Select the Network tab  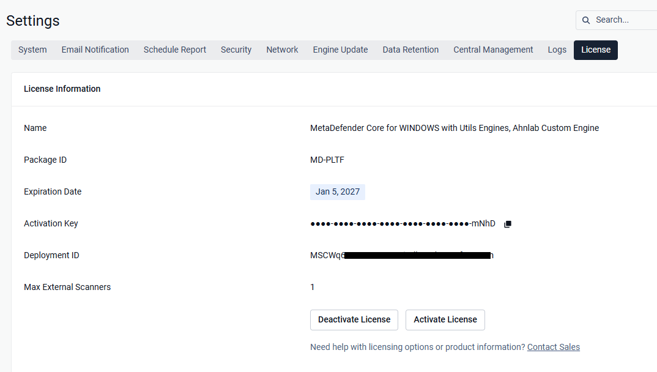coord(282,50)
